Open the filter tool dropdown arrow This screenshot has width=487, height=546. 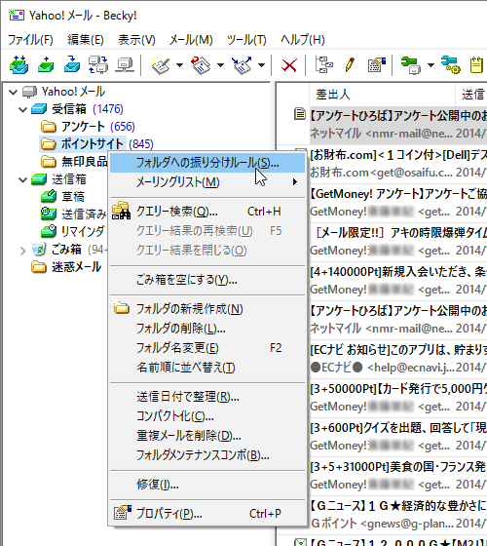(431, 65)
